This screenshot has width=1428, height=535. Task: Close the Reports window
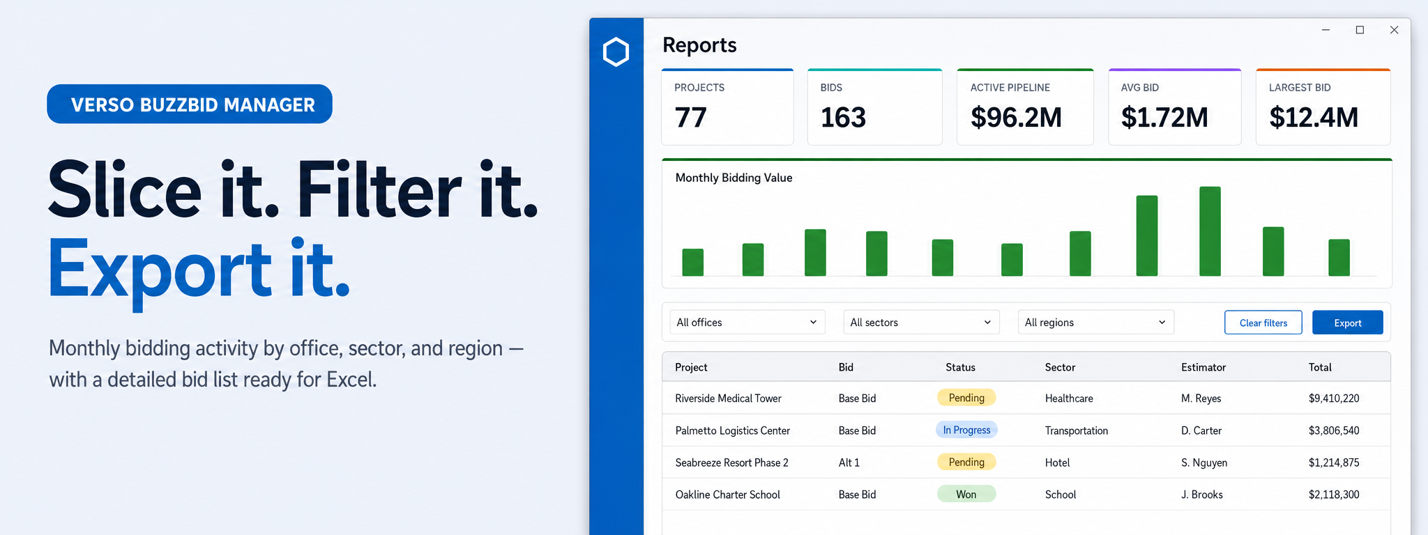coord(1394,30)
